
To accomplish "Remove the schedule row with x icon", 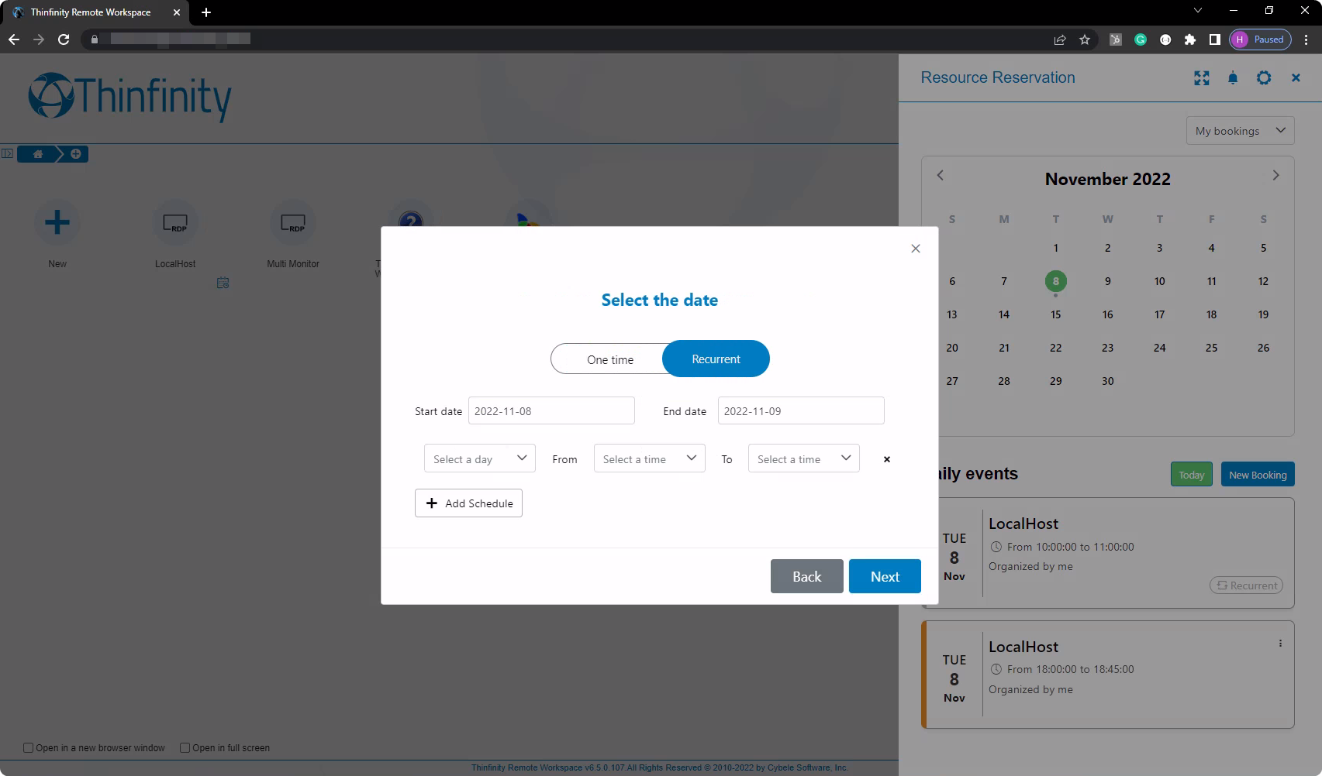I will [887, 459].
